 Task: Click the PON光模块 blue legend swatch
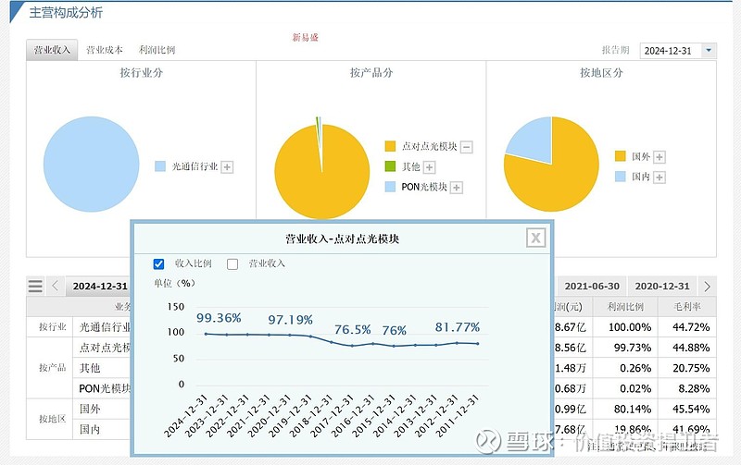click(x=390, y=187)
